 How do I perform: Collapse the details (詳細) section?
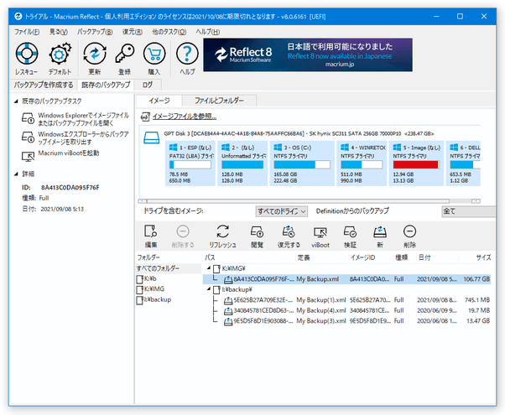(16, 174)
